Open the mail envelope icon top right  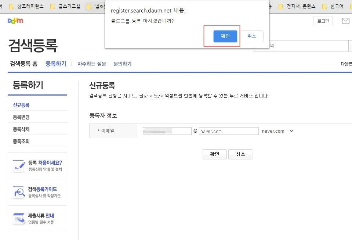[x=345, y=21]
